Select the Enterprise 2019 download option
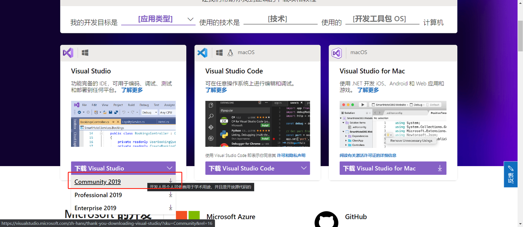This screenshot has width=523, height=227. pyautogui.click(x=96, y=208)
